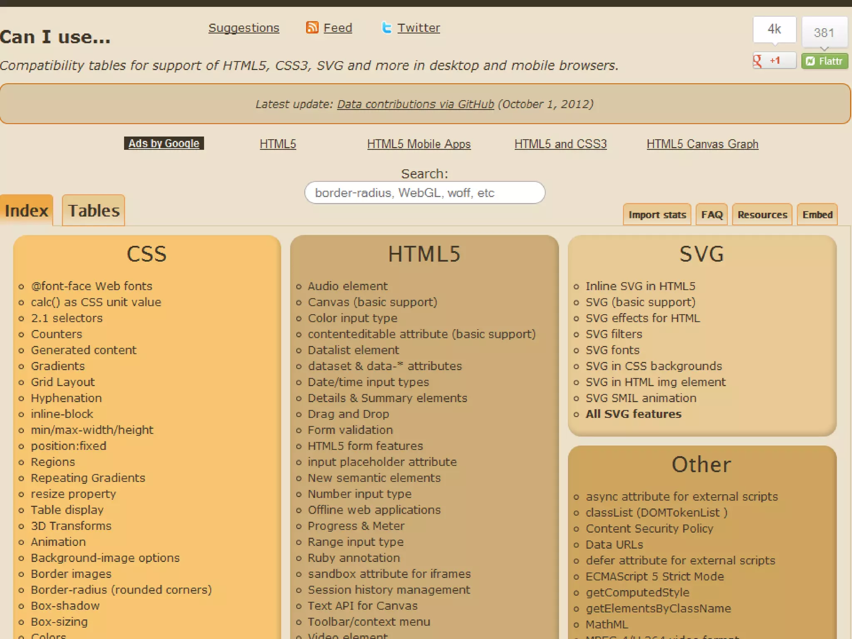Click the green Flattr button
Screen dimensions: 852x639
tap(825, 61)
